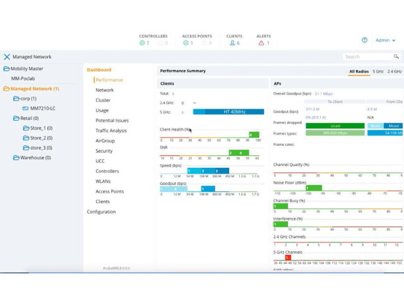Click into the Search input field
404x303 pixels.
(366, 57)
